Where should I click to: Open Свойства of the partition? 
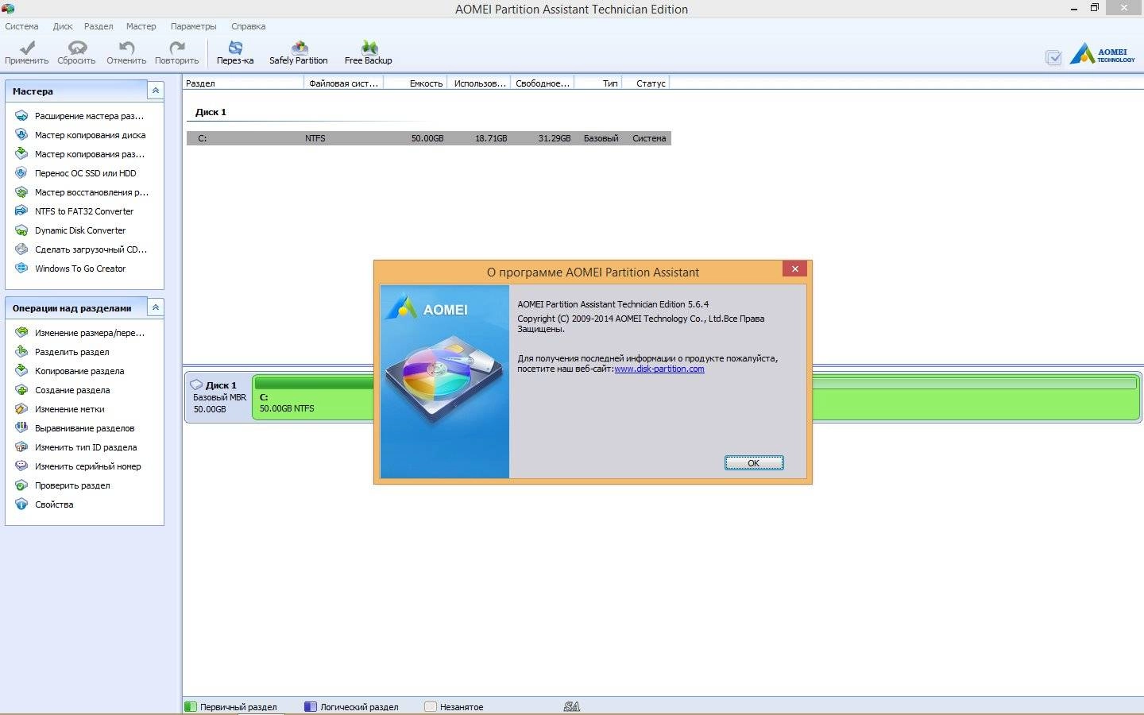point(53,504)
